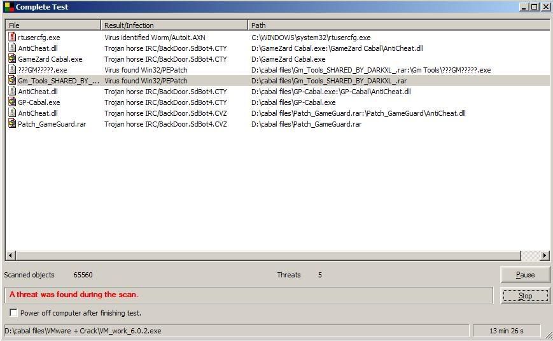Click the horizontal scrollbar thumb
553x341 pixels.
click(267, 256)
